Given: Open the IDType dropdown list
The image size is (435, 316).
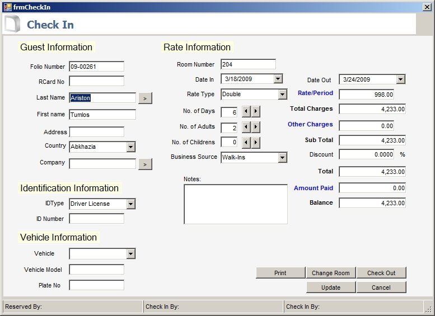Looking at the screenshot, I should (x=130, y=204).
